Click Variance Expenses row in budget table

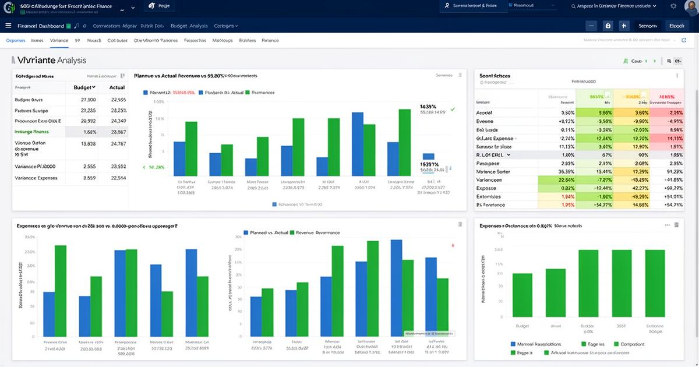tap(69, 178)
